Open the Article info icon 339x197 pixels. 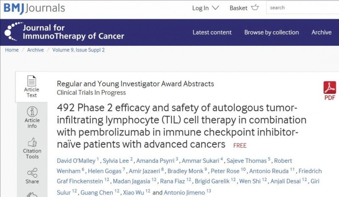click(x=32, y=111)
